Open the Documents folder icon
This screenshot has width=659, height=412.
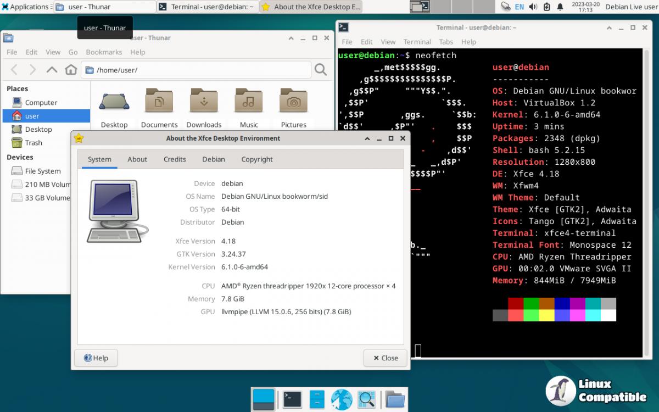tap(159, 102)
